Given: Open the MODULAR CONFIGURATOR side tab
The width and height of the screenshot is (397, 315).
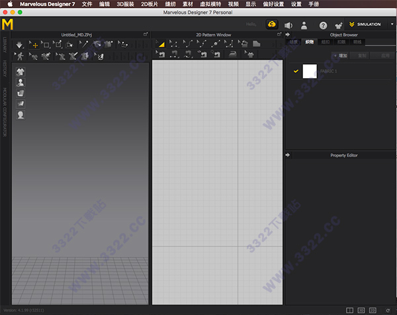Looking at the screenshot, I should click(5, 112).
